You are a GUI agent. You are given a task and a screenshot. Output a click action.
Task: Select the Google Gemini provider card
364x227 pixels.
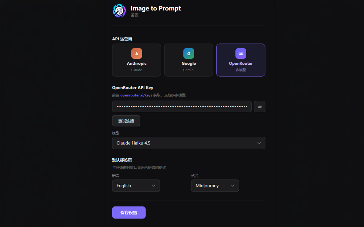coord(189,60)
